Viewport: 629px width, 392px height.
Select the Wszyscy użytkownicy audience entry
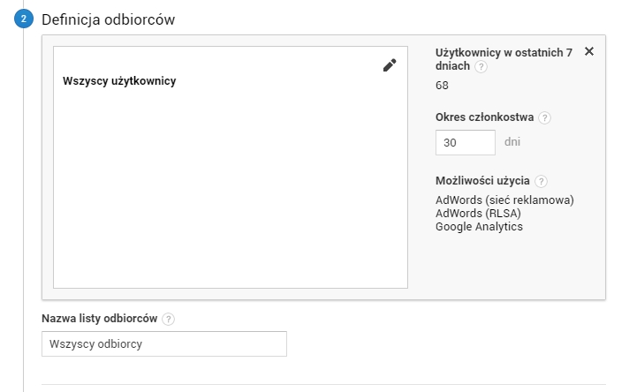point(119,81)
